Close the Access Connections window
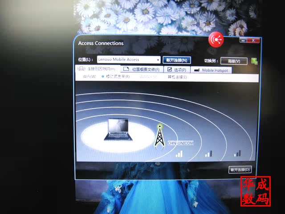This screenshot has width=285, height=214. [x=253, y=41]
